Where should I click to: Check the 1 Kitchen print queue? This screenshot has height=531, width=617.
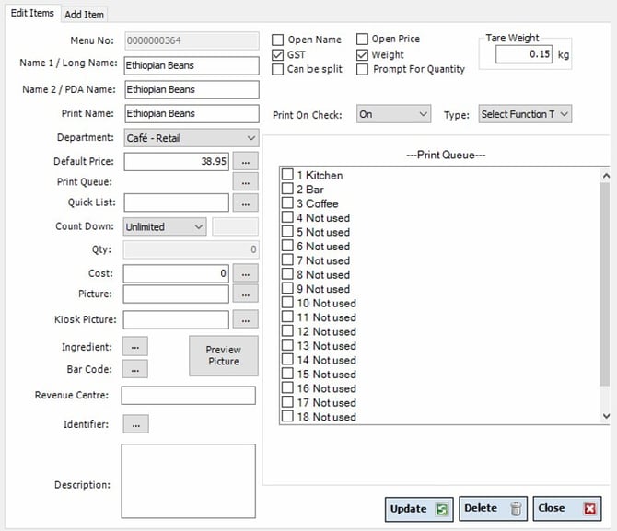point(287,174)
